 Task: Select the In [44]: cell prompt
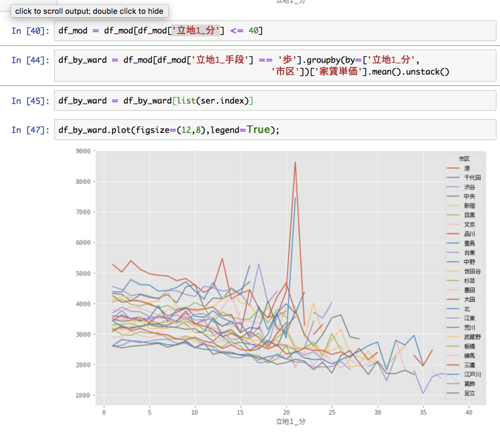tap(30, 60)
